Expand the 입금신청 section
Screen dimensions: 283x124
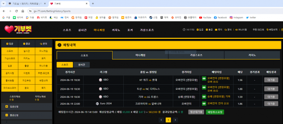coord(26,107)
